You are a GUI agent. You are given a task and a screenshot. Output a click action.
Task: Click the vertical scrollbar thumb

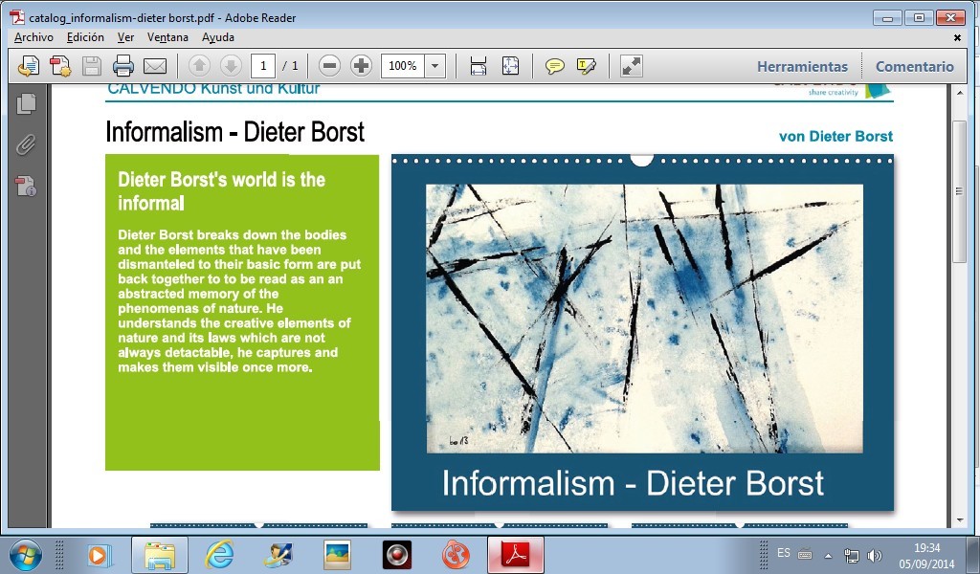coord(960,191)
